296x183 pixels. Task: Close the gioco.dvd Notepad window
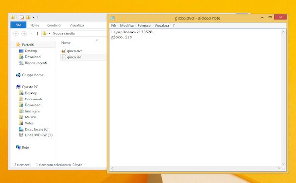[x=280, y=17]
